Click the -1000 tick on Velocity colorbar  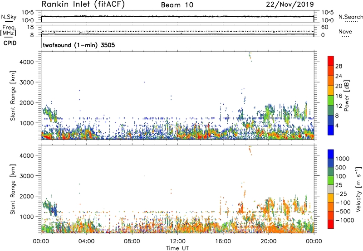click(345, 220)
